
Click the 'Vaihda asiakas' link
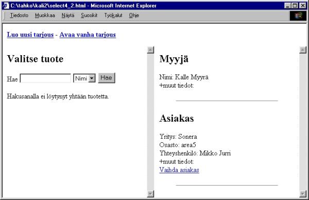click(179, 170)
